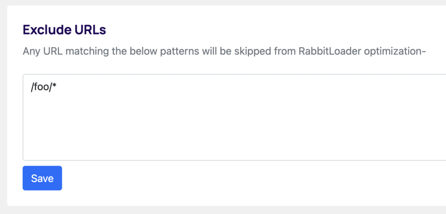
Task: Select the word Exclude in the heading
Action: tap(44, 30)
